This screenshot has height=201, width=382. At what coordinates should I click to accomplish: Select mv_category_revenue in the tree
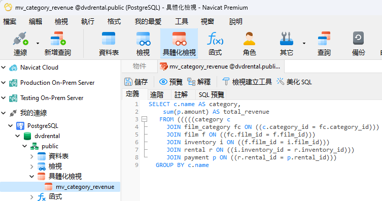click(85, 187)
